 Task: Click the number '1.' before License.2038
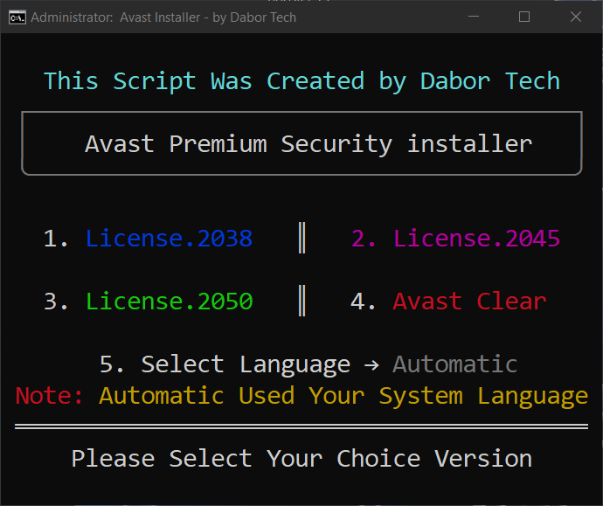click(56, 239)
